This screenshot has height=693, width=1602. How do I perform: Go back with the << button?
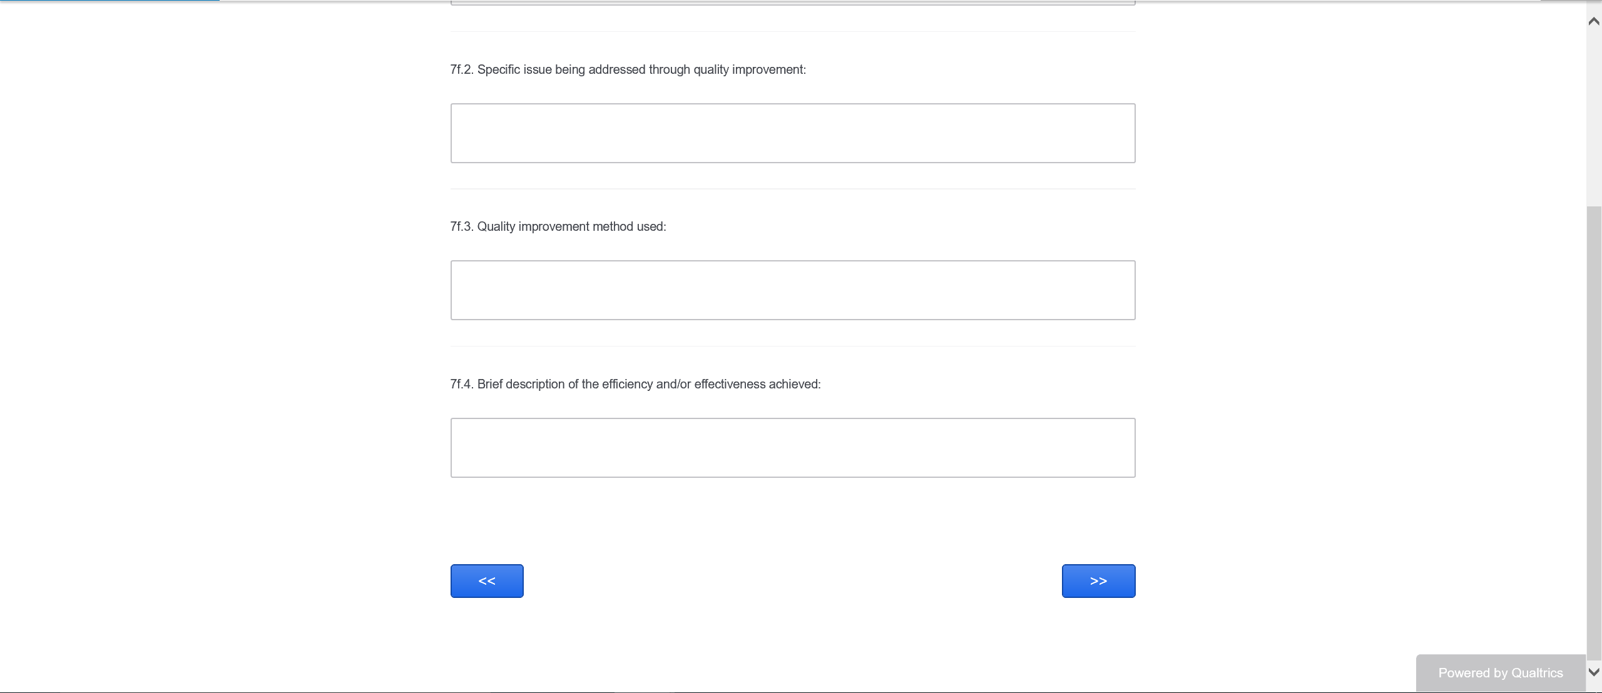tap(487, 581)
